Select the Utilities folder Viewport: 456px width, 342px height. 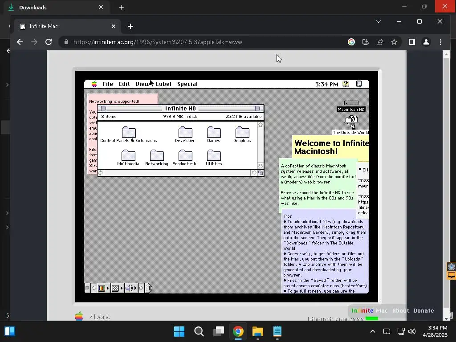[x=214, y=158]
